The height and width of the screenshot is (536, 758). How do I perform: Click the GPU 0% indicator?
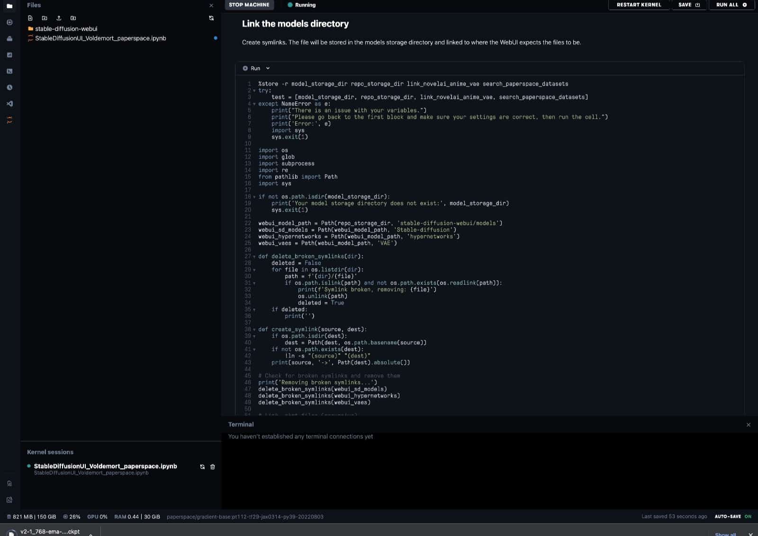97,517
